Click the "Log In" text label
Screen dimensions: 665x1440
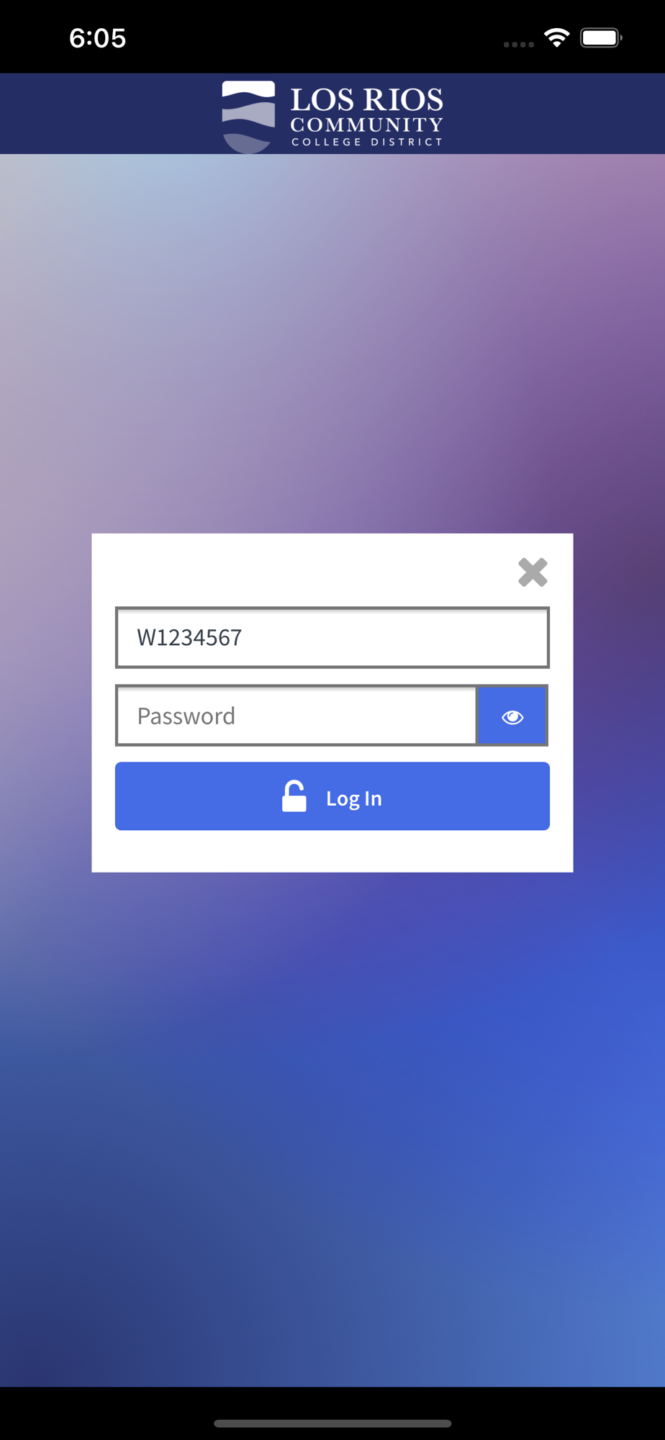[x=353, y=798]
